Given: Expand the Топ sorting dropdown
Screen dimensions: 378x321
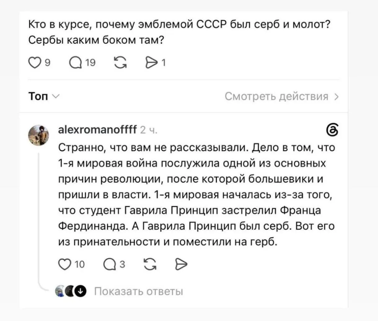Looking at the screenshot, I should (x=43, y=96).
